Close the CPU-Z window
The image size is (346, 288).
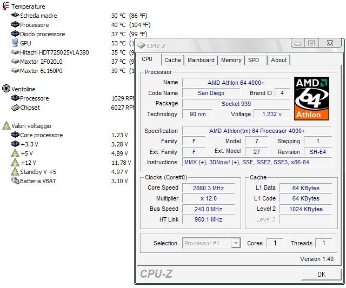[330, 43]
